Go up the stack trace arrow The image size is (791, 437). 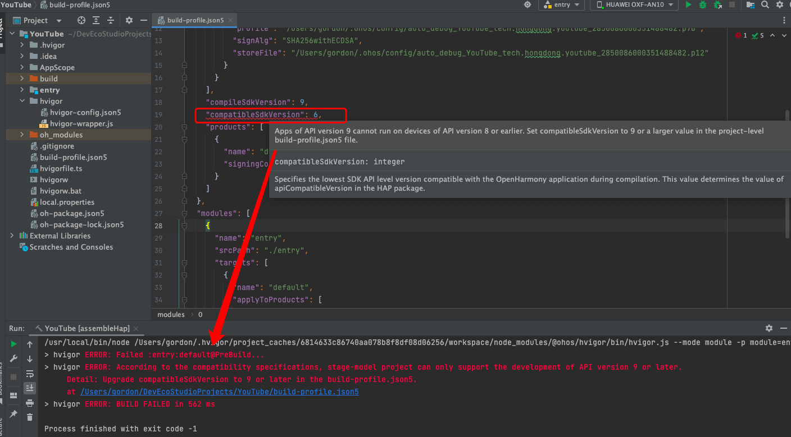30,344
